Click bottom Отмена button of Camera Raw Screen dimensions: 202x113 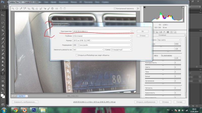165,102
